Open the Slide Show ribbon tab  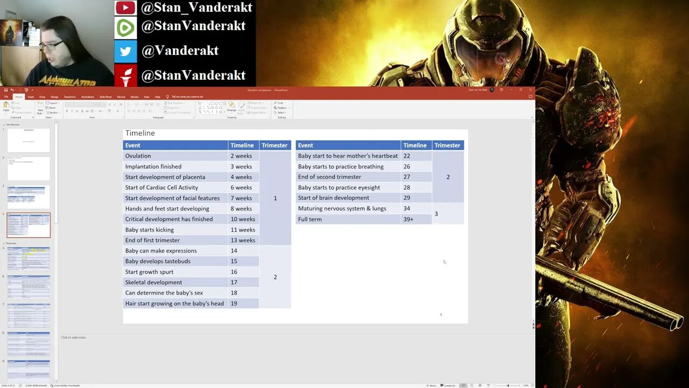(x=106, y=97)
